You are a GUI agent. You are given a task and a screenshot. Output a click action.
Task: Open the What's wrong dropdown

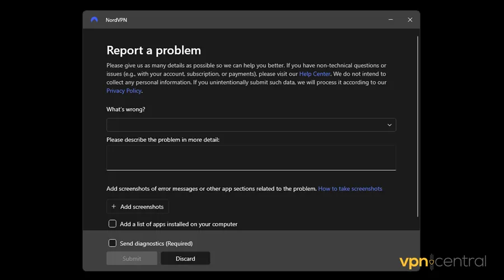click(251, 125)
